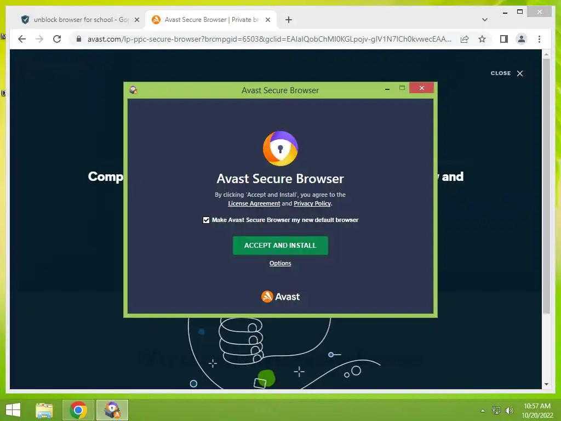Close the Avast installer dialog
The width and height of the screenshot is (561, 421).
(421, 88)
